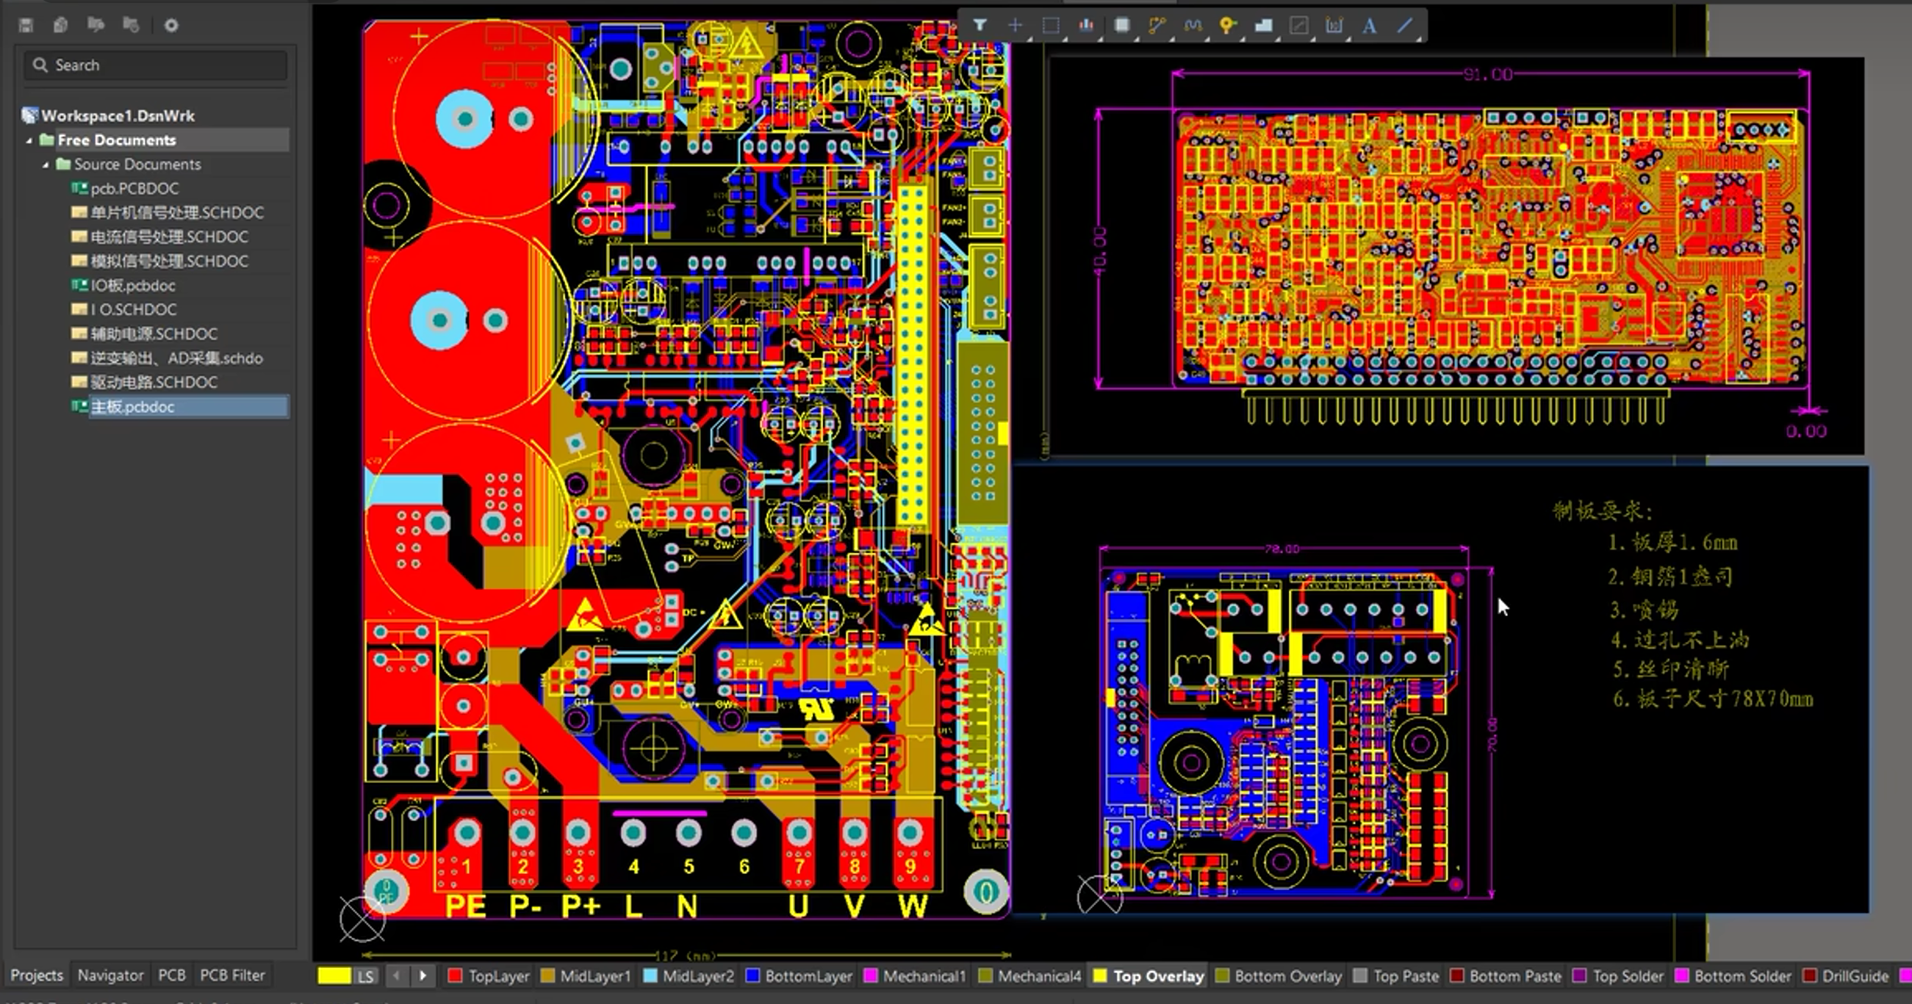Click the interactive length tuning icon
This screenshot has width=1912, height=1004.
(1192, 25)
